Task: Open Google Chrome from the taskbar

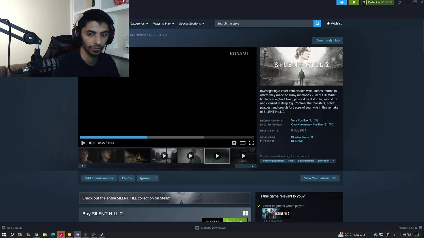Action: click(x=36, y=235)
